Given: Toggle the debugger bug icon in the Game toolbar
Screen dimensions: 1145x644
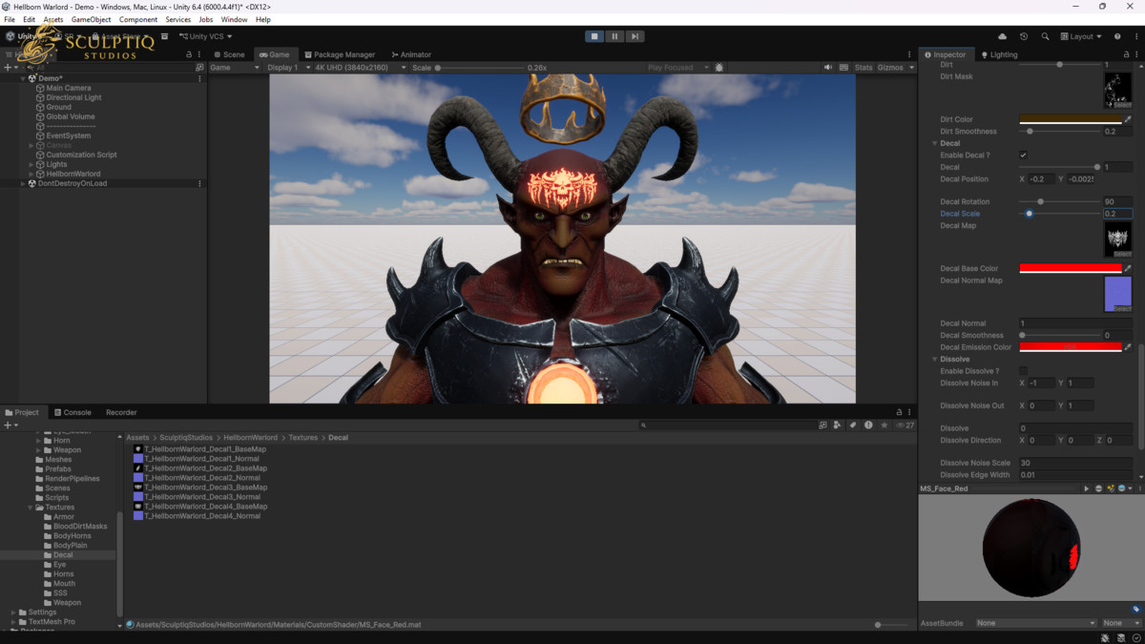Looking at the screenshot, I should tap(719, 68).
